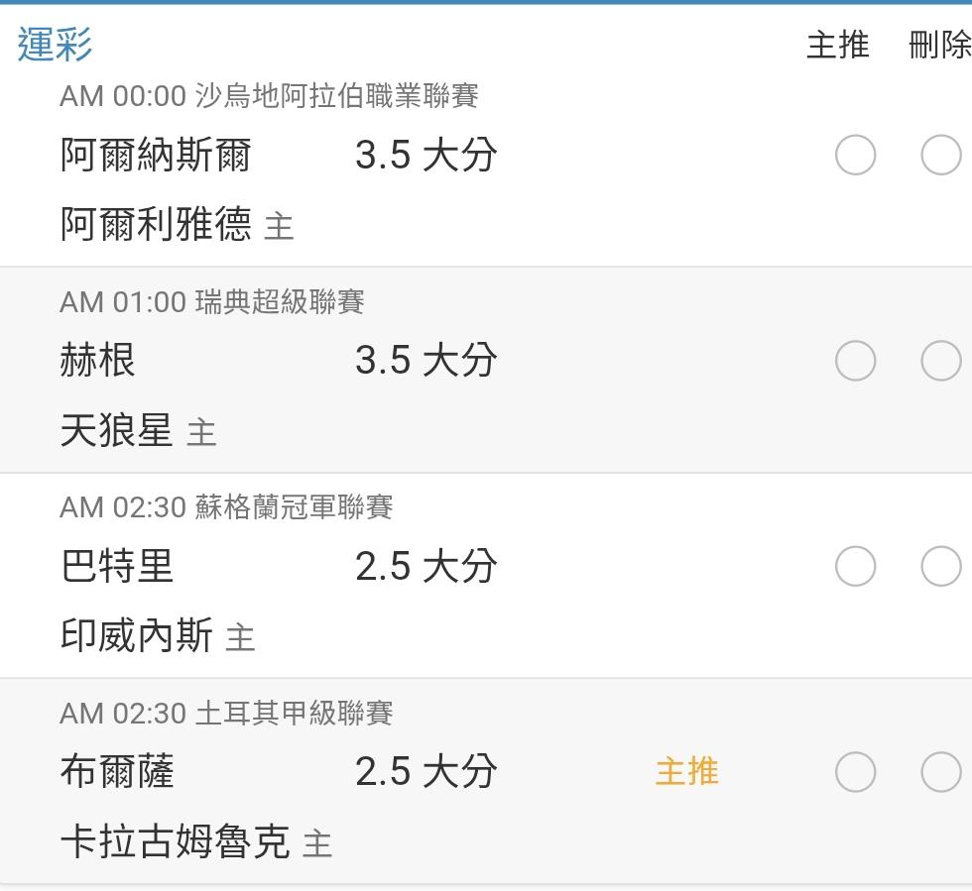This screenshot has width=972, height=891.
Task: Open the 沙烏地阿拉伯職業聯賽 match row
Action: click(x=486, y=166)
